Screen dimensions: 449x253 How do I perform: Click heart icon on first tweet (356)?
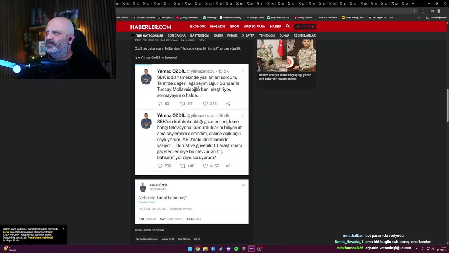(x=205, y=104)
